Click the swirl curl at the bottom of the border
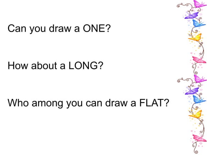Screen dimensions: 207x155 pos(195,151)
